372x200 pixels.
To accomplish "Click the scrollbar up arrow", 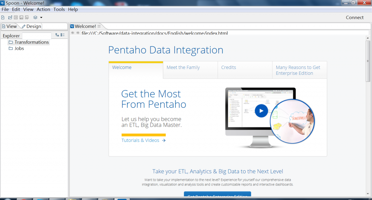I will point(368,38).
